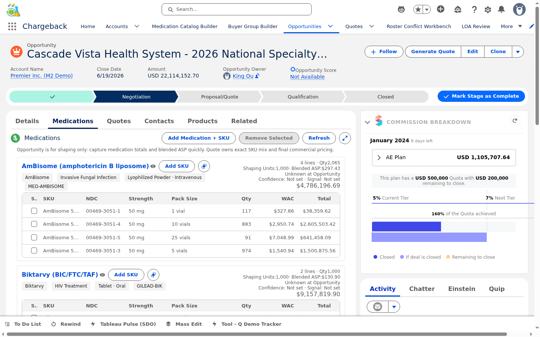Click the Opportunity crown record icon
540x337 pixels.
click(16, 52)
